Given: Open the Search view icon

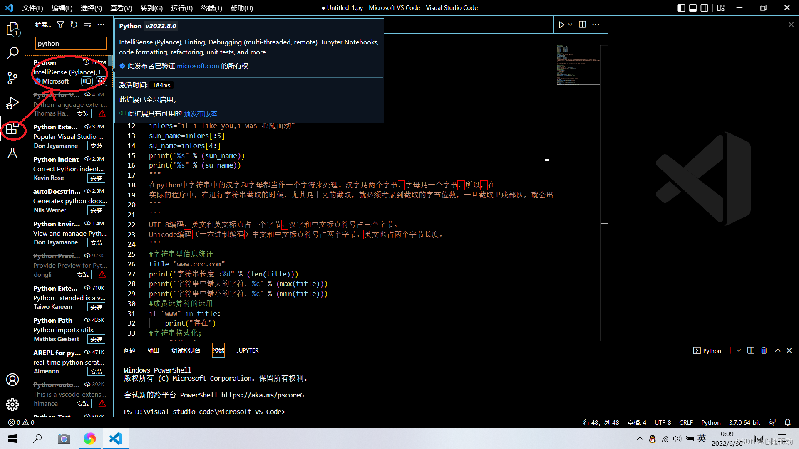Looking at the screenshot, I should [x=12, y=53].
